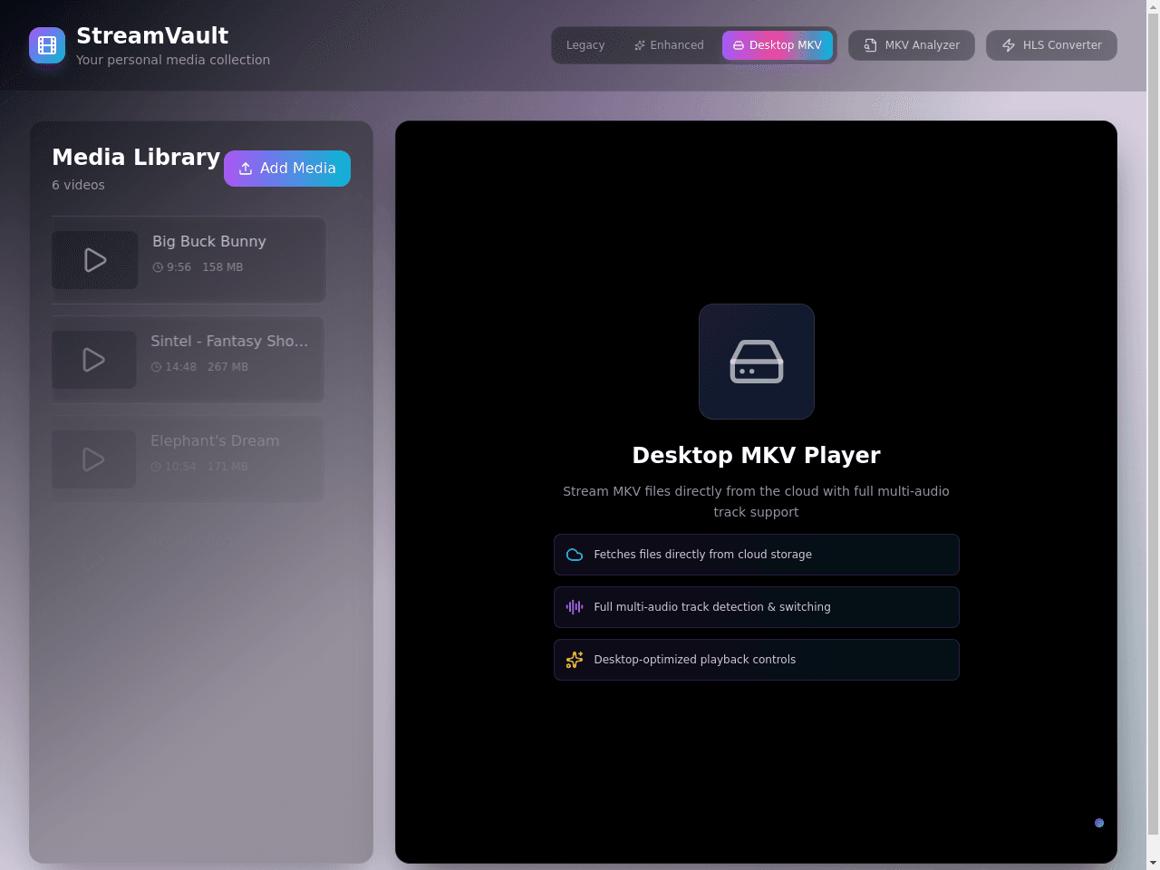
Task: Click the clock icon next to 14:48
Action: click(x=156, y=367)
